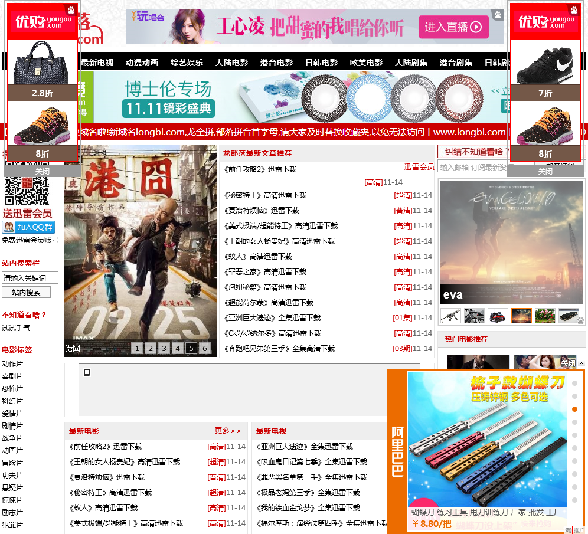588x534 pixels.
Task: Click the paw icon on right yougou ad
Action: [x=574, y=10]
